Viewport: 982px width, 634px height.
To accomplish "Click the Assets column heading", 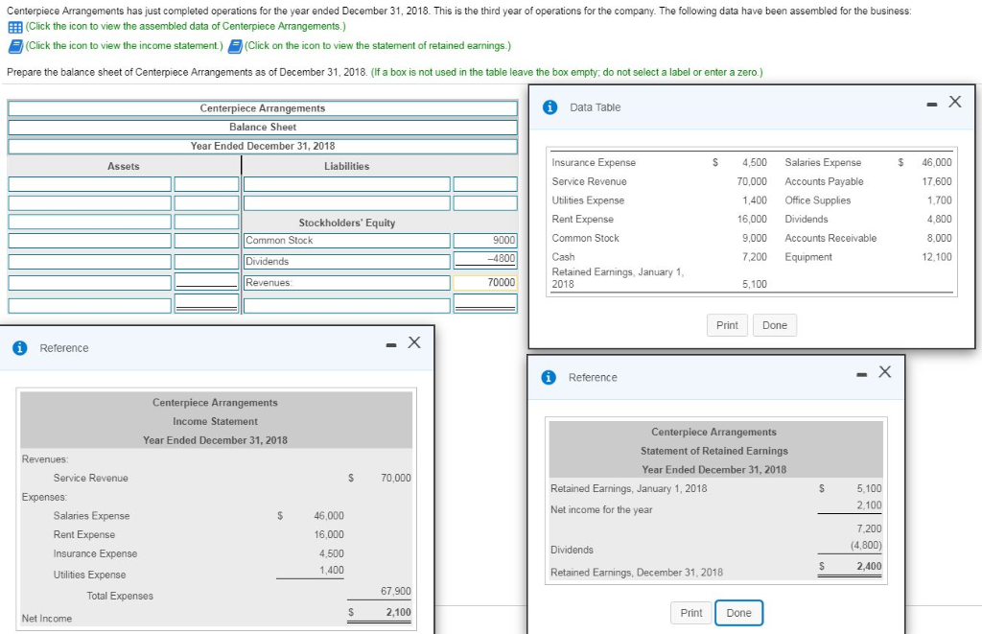I will [124, 166].
